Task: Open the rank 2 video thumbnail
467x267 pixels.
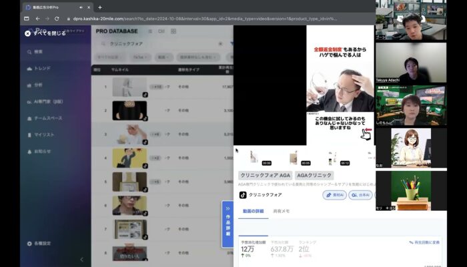Action: coord(129,111)
